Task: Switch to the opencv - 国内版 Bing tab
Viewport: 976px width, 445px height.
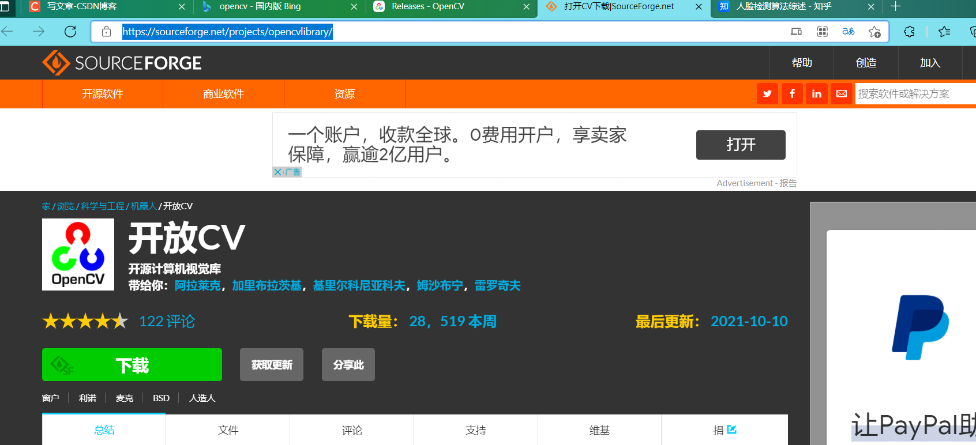Action: (x=260, y=6)
